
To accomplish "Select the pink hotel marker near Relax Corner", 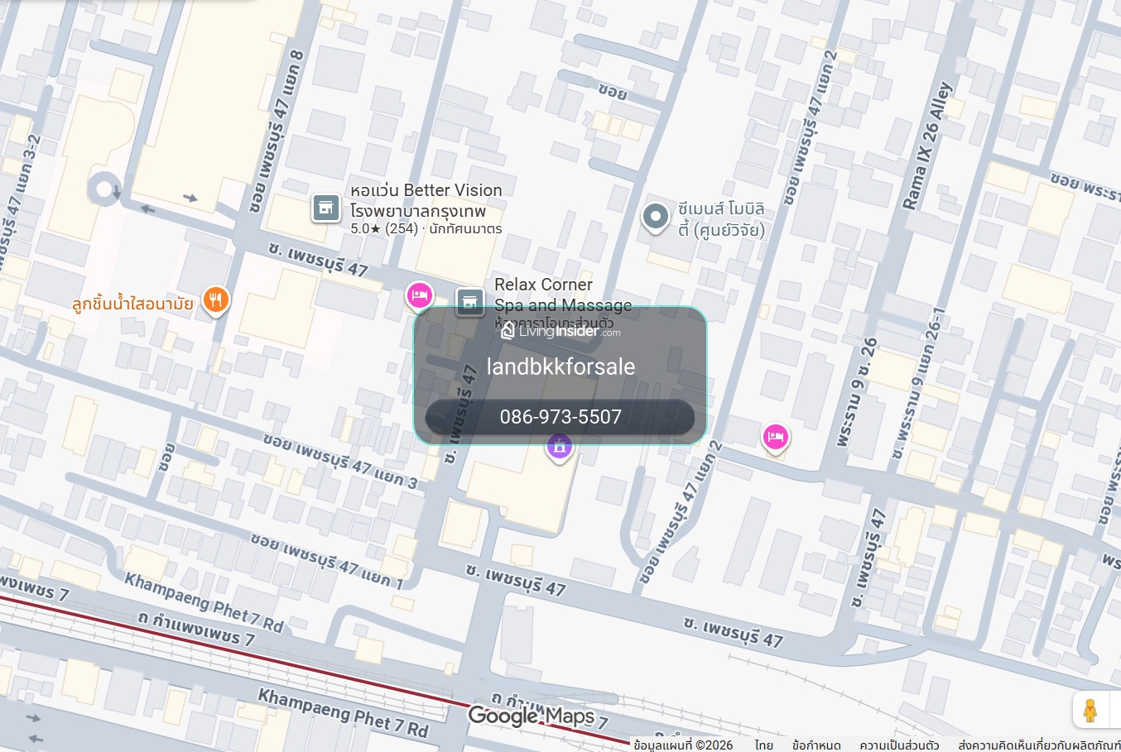I will tap(419, 295).
